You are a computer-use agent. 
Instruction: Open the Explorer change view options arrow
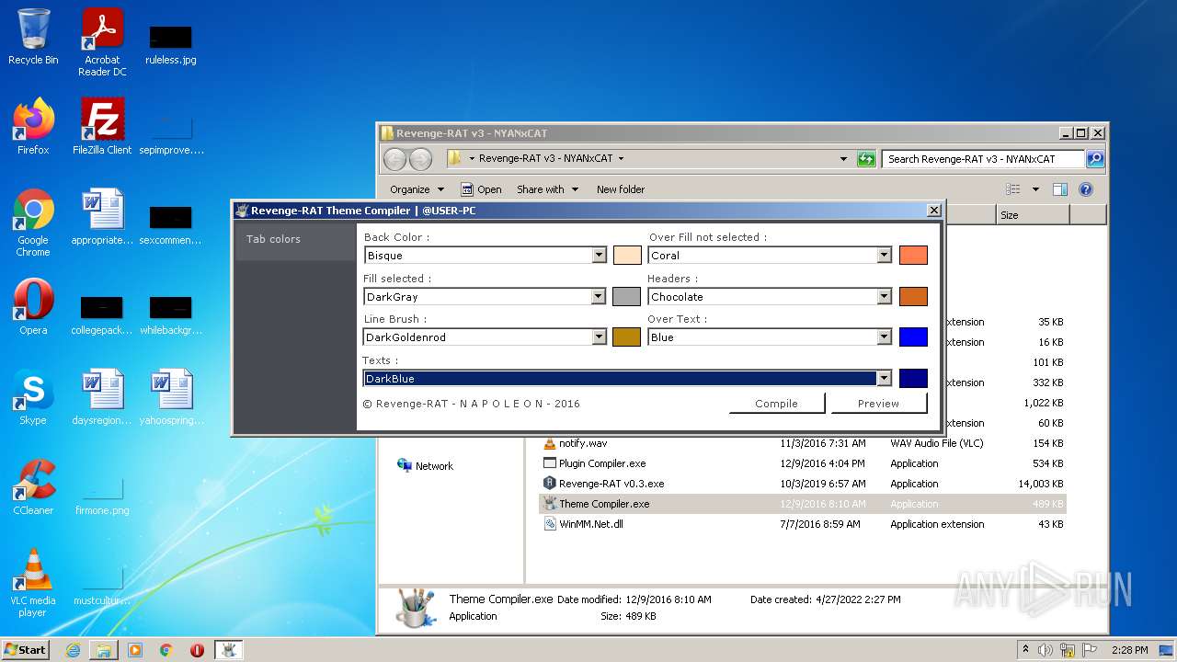(1035, 189)
